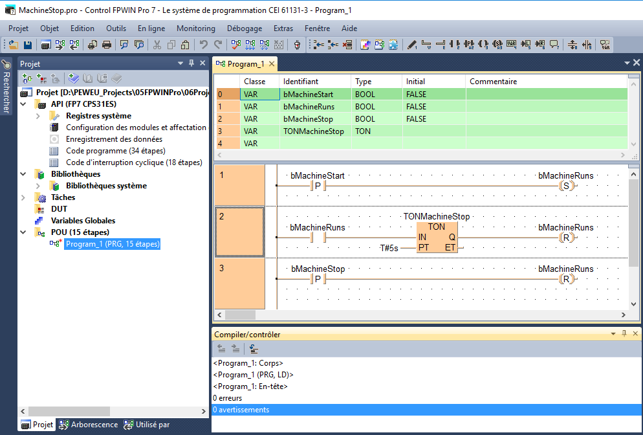Open Variables Globales in project tree
The height and width of the screenshot is (435, 643).
point(82,221)
